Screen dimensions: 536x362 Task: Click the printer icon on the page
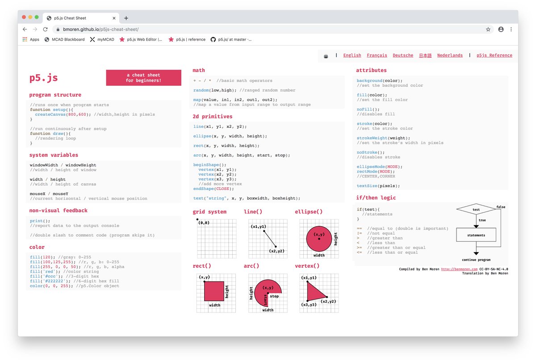pyautogui.click(x=326, y=55)
